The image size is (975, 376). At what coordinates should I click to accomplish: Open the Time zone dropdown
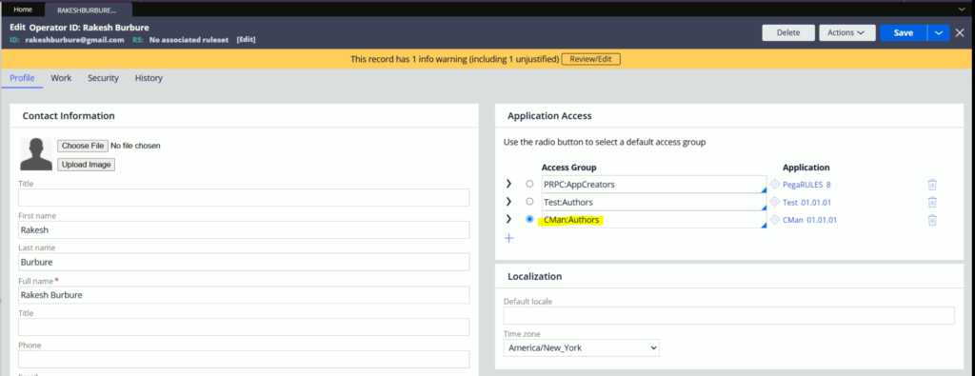tap(582, 348)
